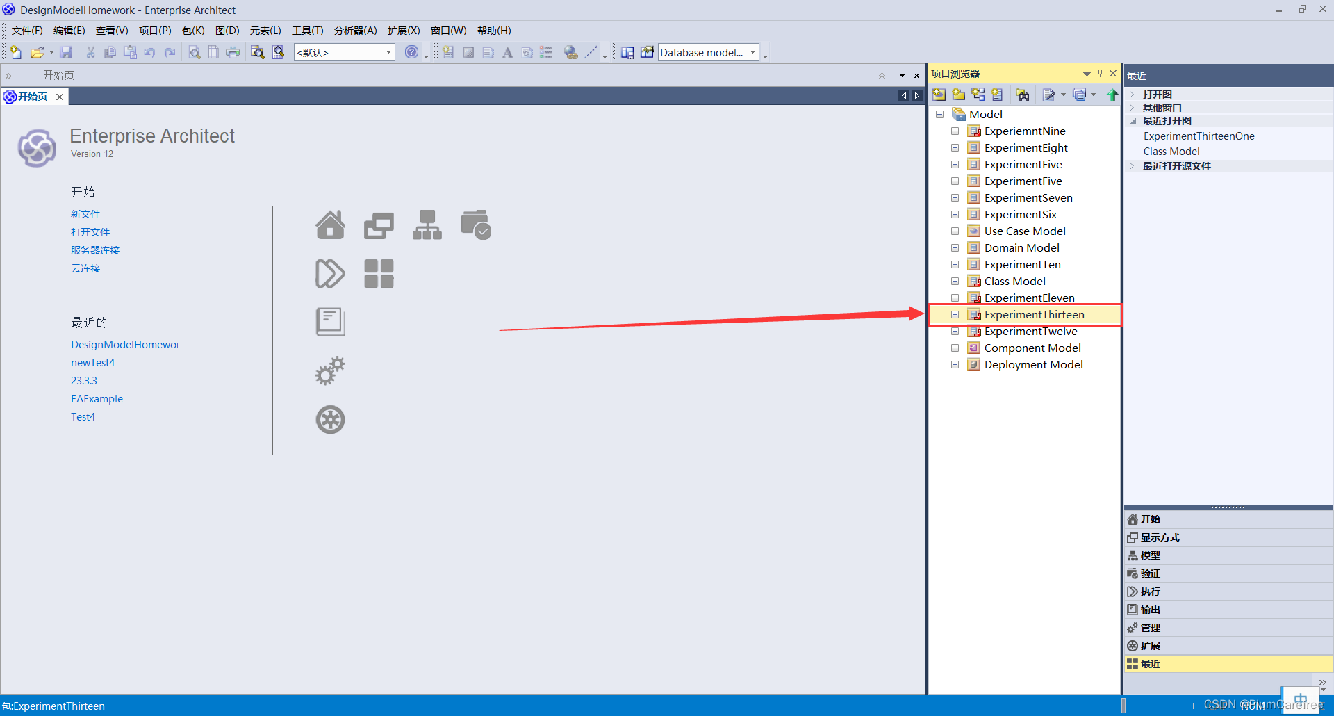Screen dimensions: 1334x716
Task: Collapse the 最近打开图 section
Action: click(1133, 121)
